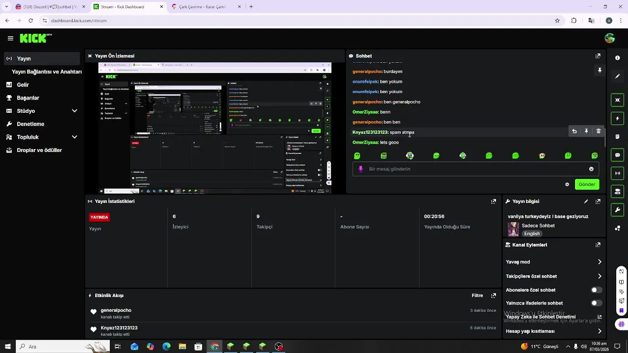Click the stream preview video thumbnail
628x353 pixels.
click(215, 127)
